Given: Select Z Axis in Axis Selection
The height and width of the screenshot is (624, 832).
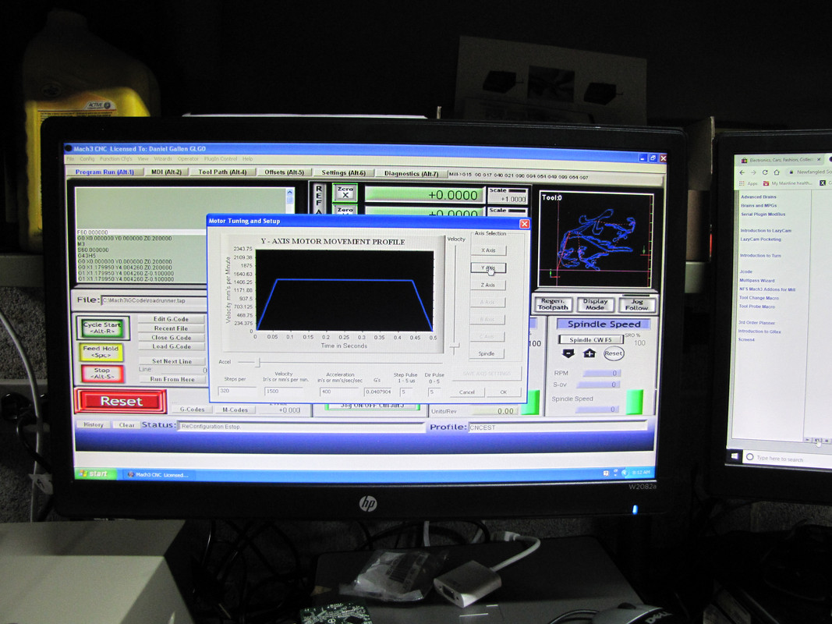Looking at the screenshot, I should (x=488, y=285).
